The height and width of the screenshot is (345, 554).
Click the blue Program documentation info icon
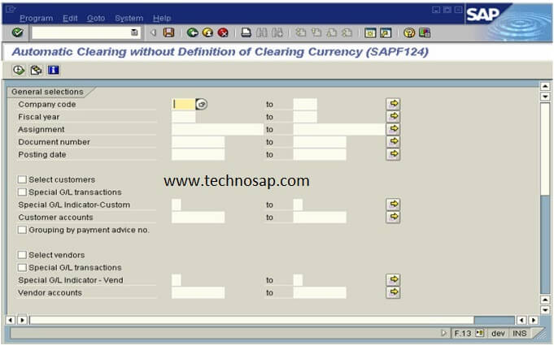54,70
